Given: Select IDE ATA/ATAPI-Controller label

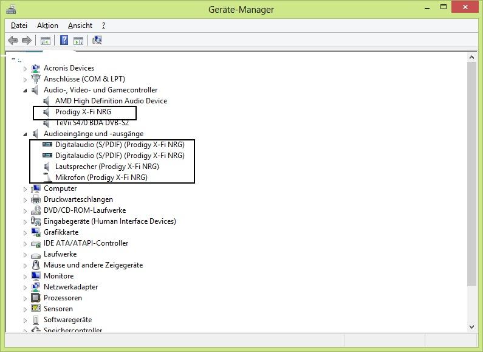Looking at the screenshot, I should [86, 243].
